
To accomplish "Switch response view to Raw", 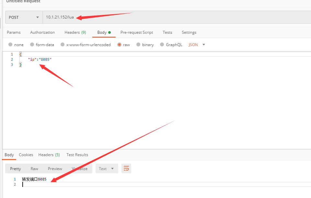I will coord(34,168).
